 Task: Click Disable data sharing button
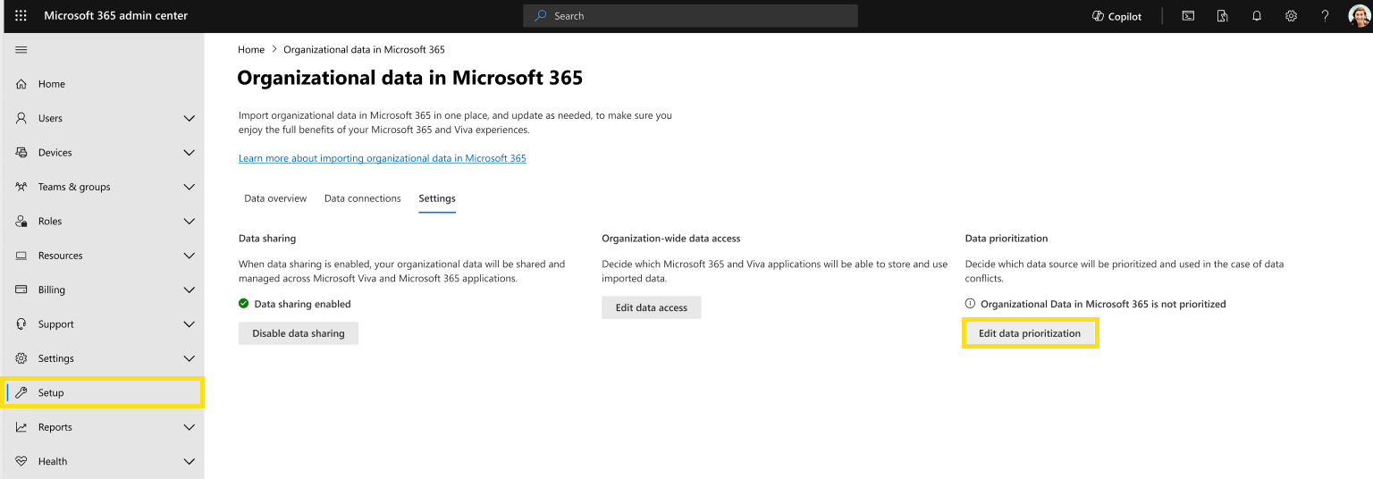point(299,333)
